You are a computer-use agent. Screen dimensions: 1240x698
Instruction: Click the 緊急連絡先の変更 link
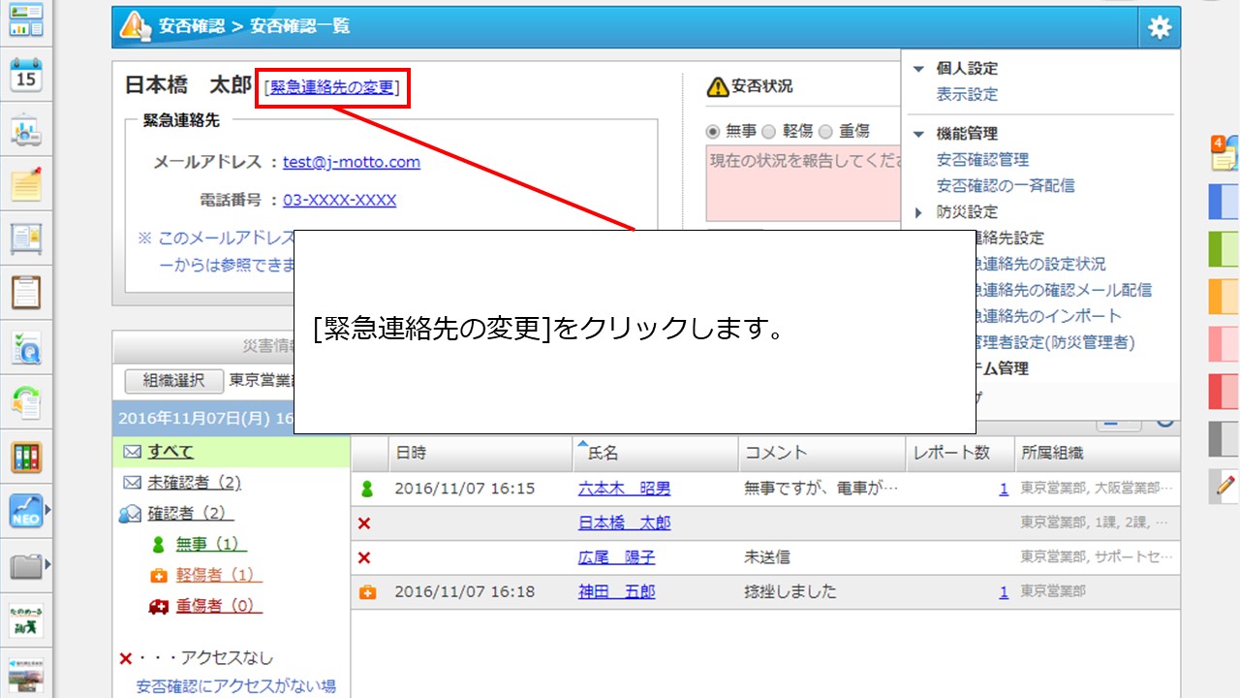[x=332, y=87]
